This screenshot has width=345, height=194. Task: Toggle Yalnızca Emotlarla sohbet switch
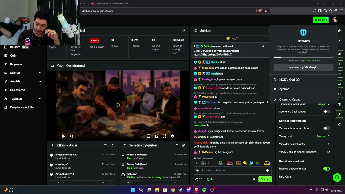pos(327,129)
